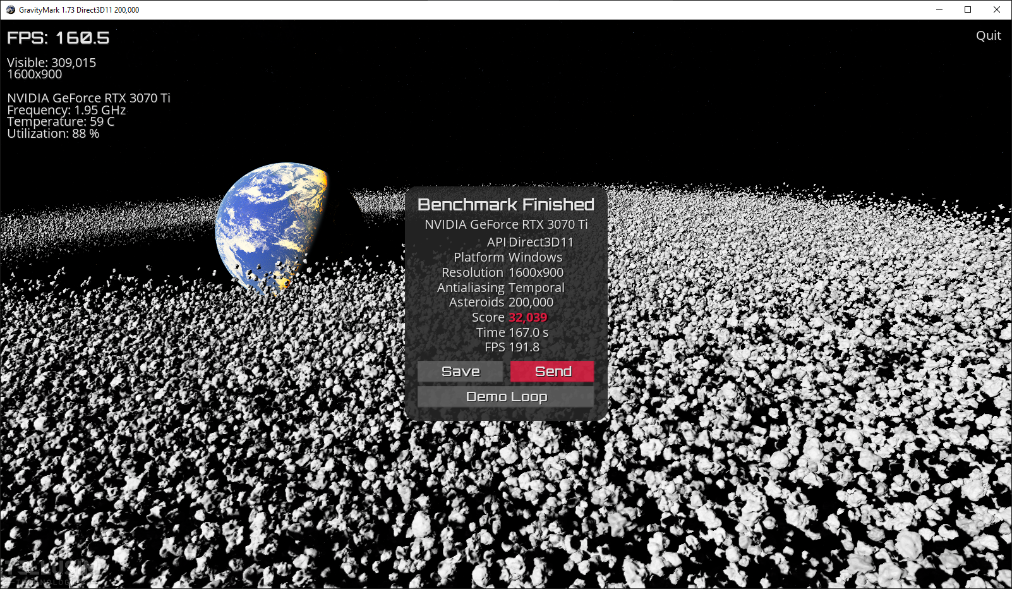The width and height of the screenshot is (1012, 589).
Task: Click the Benchmark Finished heading
Action: 506,205
